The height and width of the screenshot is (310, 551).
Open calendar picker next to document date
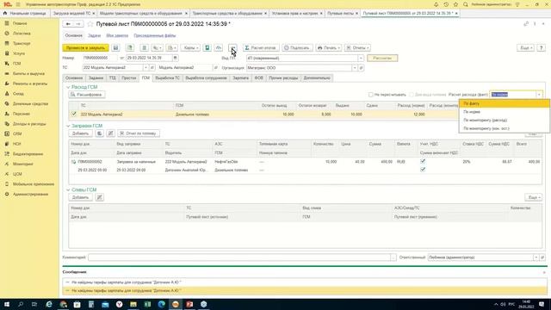176,58
